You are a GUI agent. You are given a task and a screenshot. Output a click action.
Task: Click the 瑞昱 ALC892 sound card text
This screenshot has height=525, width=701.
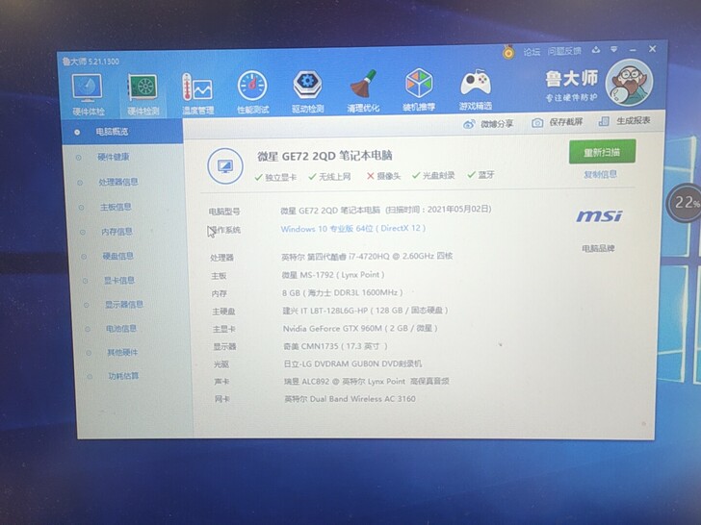point(367,381)
